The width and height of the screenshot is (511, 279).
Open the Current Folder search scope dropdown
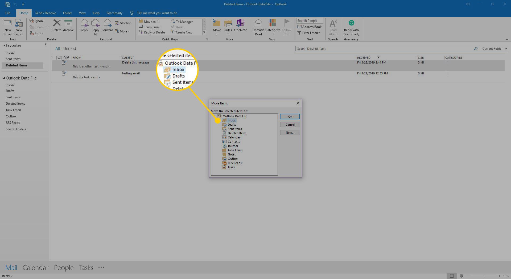[x=494, y=49]
